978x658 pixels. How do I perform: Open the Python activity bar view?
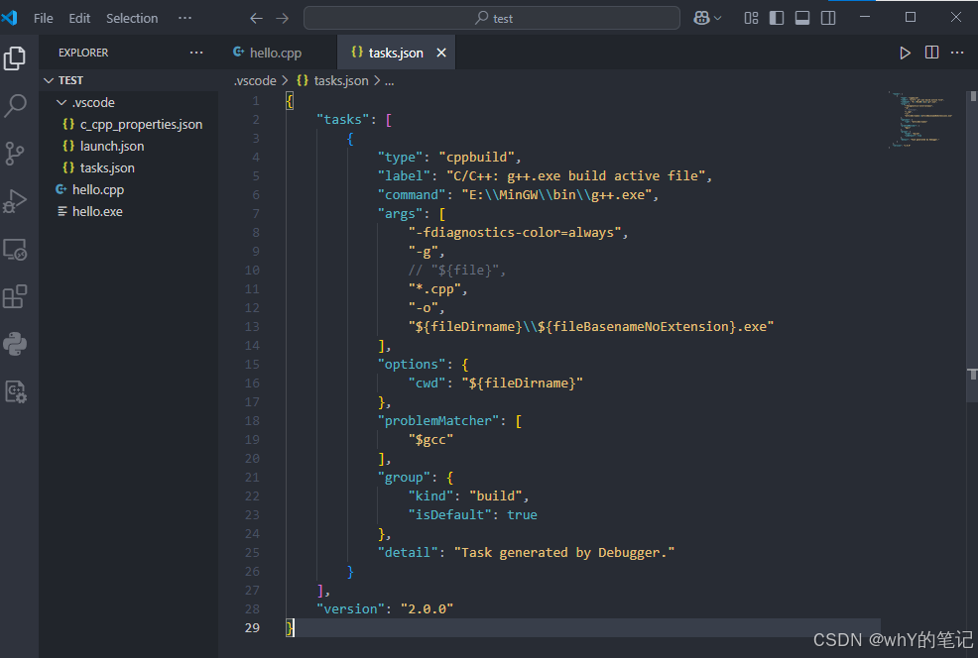(14, 344)
